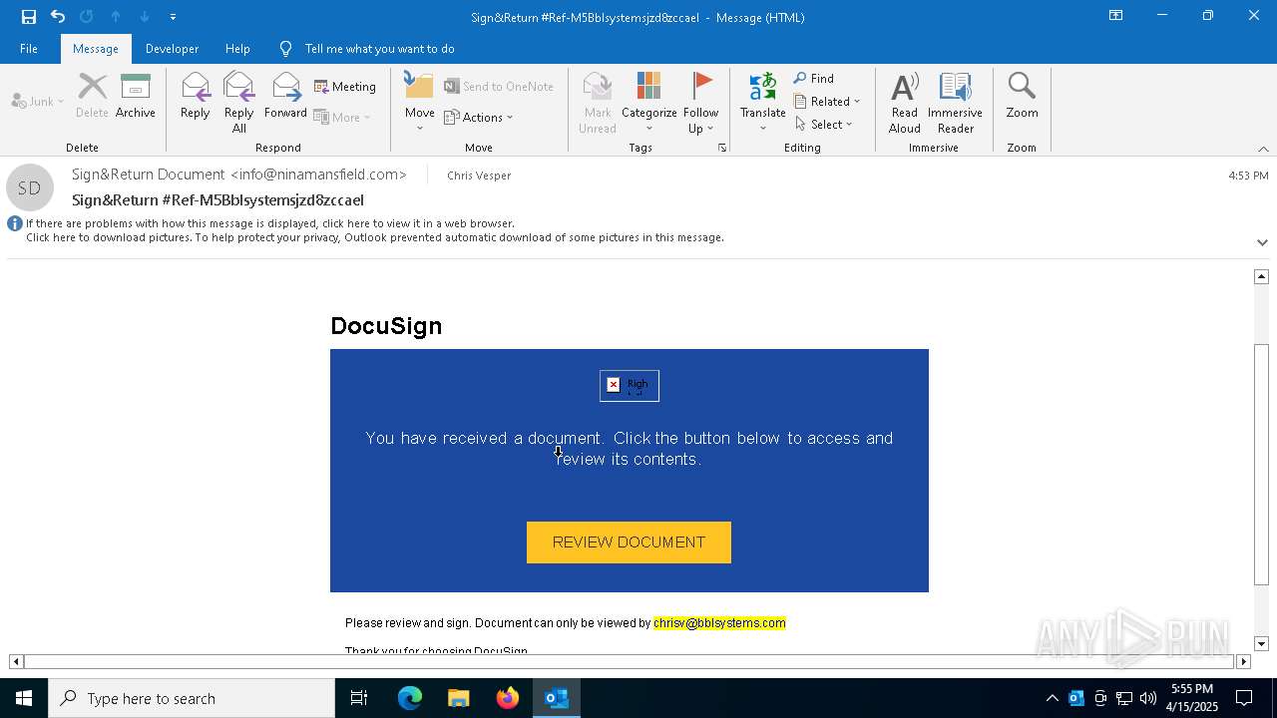The image size is (1277, 718).
Task: Click the Tell me what you want to do box
Action: (x=379, y=49)
